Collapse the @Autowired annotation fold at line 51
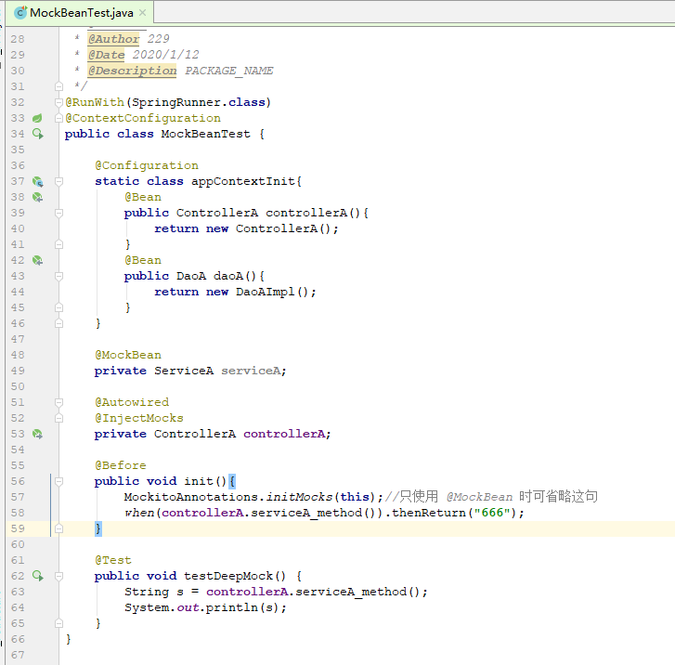This screenshot has height=665, width=675. (59, 402)
